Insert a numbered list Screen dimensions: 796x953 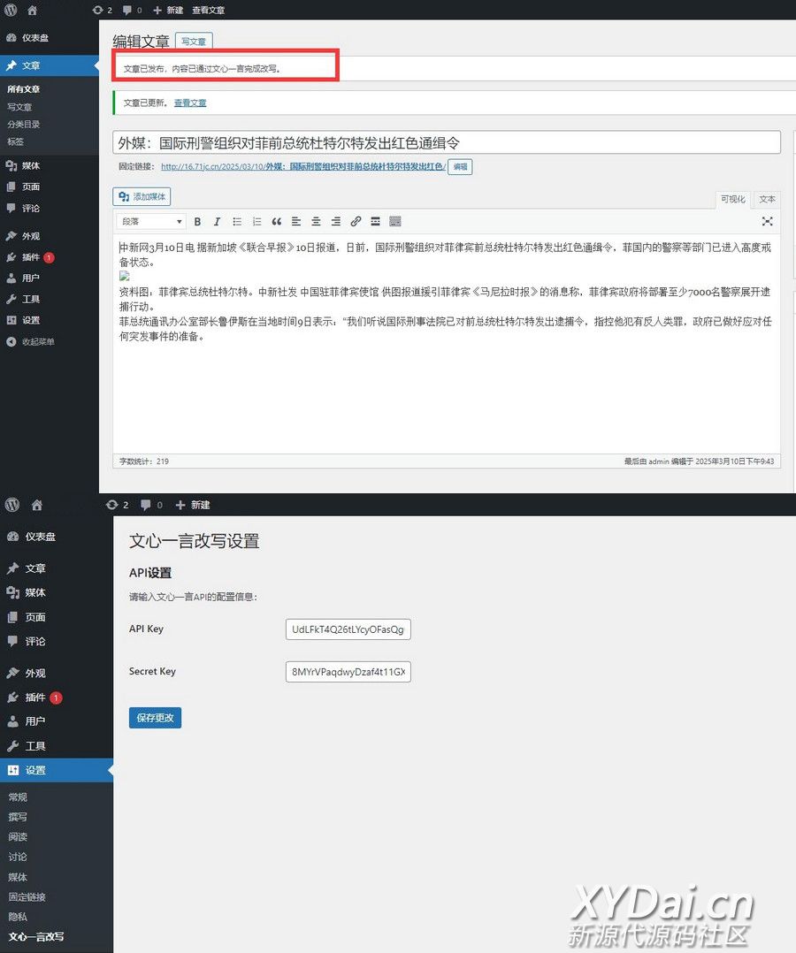tap(256, 222)
